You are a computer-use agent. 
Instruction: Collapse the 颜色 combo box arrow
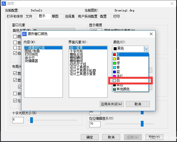(146, 49)
